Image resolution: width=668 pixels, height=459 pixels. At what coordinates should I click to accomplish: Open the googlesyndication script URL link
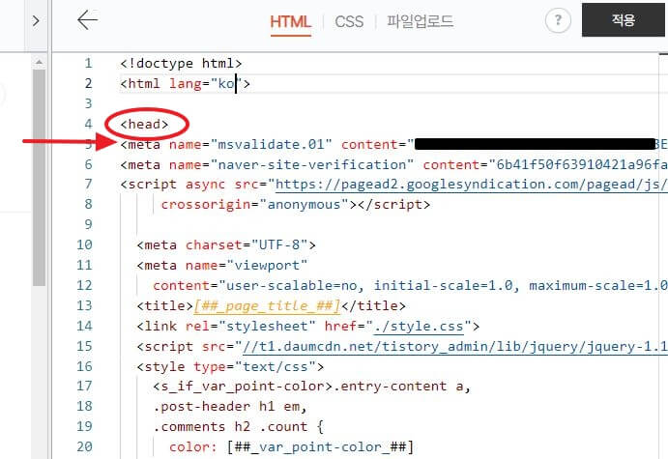[x=471, y=185]
